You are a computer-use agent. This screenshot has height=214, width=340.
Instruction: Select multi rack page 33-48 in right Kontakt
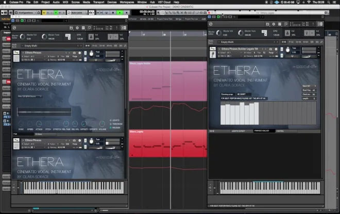tap(298, 42)
